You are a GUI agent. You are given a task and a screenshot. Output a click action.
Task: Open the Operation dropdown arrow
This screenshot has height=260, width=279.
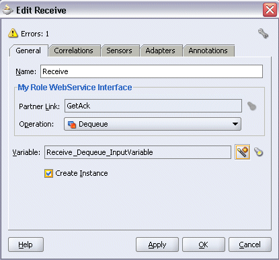(x=235, y=124)
